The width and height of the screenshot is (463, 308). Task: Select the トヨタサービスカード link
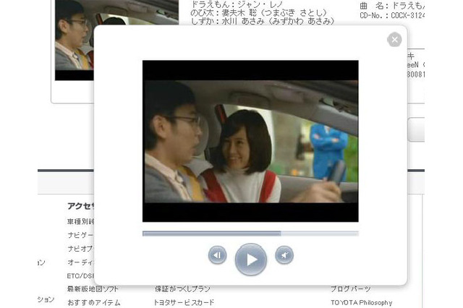(x=183, y=302)
